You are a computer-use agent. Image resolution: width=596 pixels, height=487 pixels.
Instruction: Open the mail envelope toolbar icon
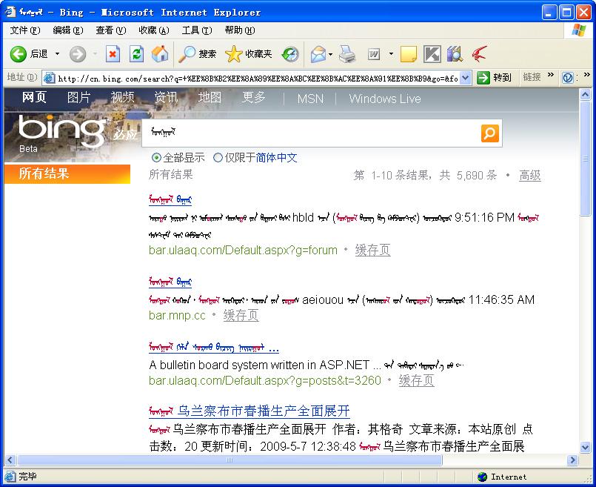point(318,54)
